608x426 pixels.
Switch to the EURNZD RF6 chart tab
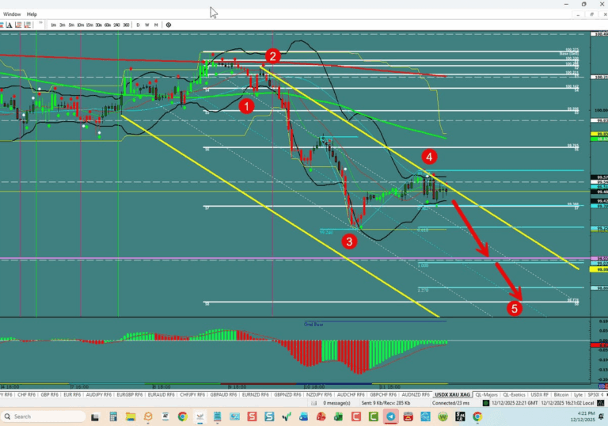click(255, 394)
